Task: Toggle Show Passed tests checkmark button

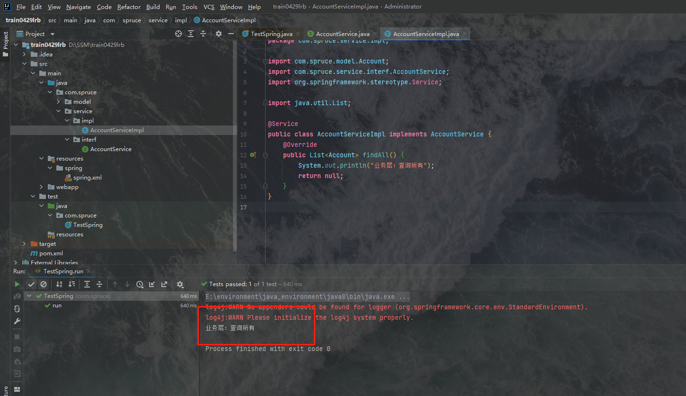Action: pos(31,284)
